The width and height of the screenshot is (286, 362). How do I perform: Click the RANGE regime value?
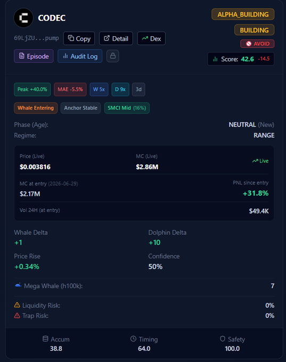coord(264,135)
